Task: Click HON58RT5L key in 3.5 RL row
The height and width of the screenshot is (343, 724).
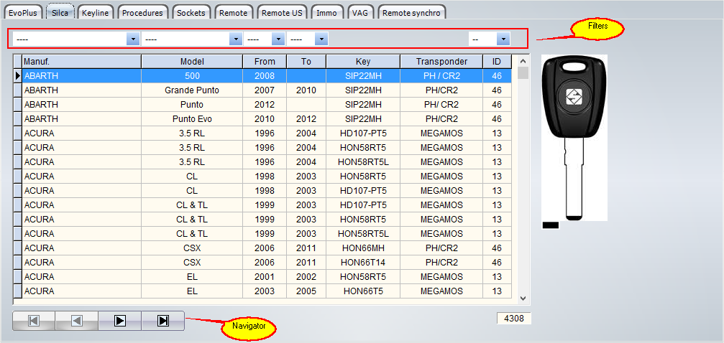Action: tap(363, 162)
